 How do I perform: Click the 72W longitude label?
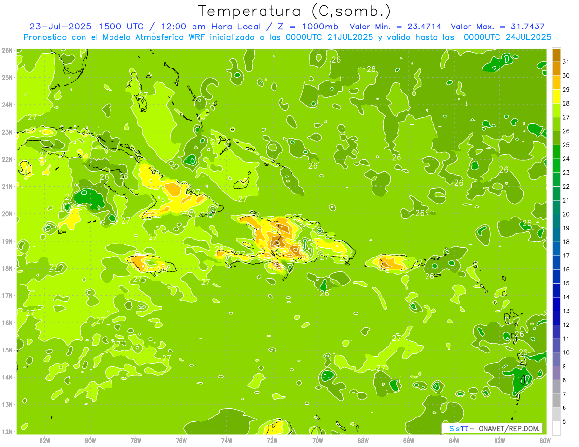(x=272, y=441)
